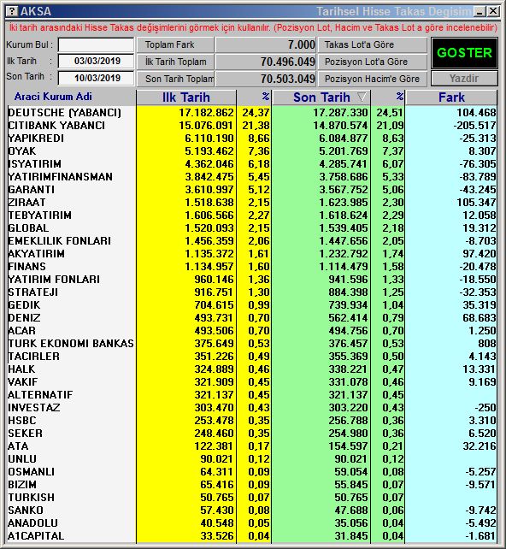Screen dimensions: 506x549
Task: Select the TURKISH row
Action: pyautogui.click(x=252, y=498)
